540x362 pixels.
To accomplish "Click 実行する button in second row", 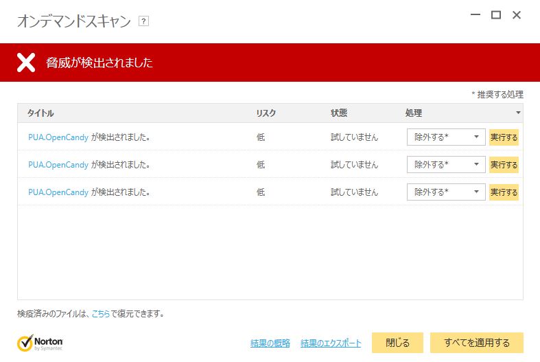I will pos(504,164).
